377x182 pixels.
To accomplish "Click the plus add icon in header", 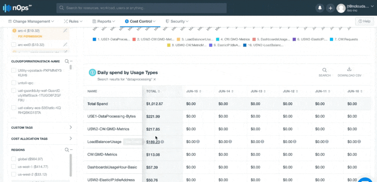I will pyautogui.click(x=331, y=8).
